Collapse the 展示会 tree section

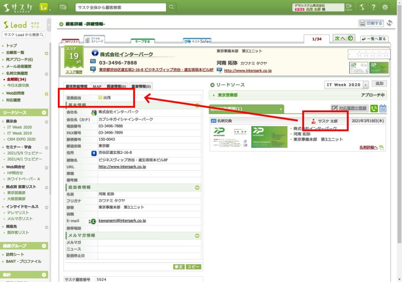point(46,122)
